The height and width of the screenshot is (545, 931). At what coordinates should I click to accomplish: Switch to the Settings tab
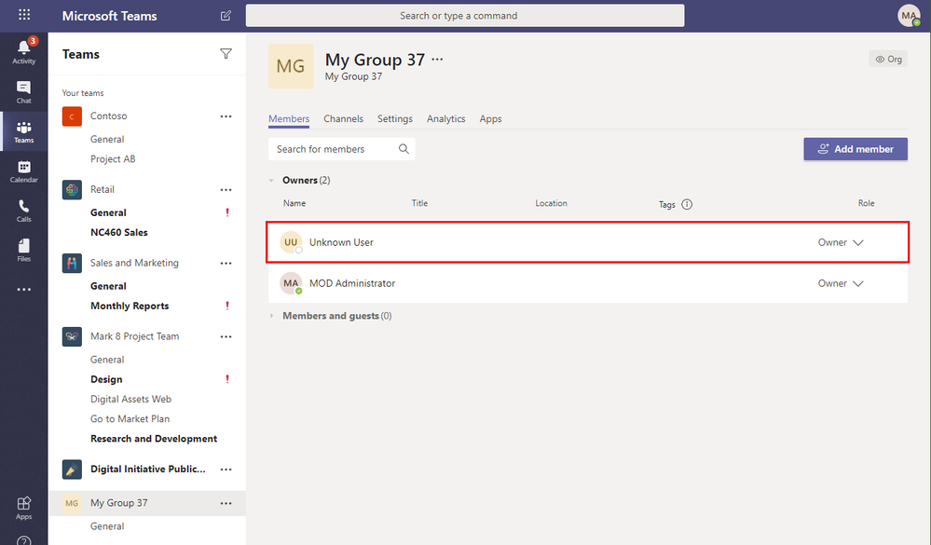(395, 118)
